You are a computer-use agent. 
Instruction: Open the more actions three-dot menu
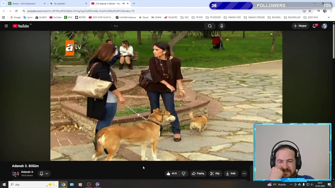point(244,173)
